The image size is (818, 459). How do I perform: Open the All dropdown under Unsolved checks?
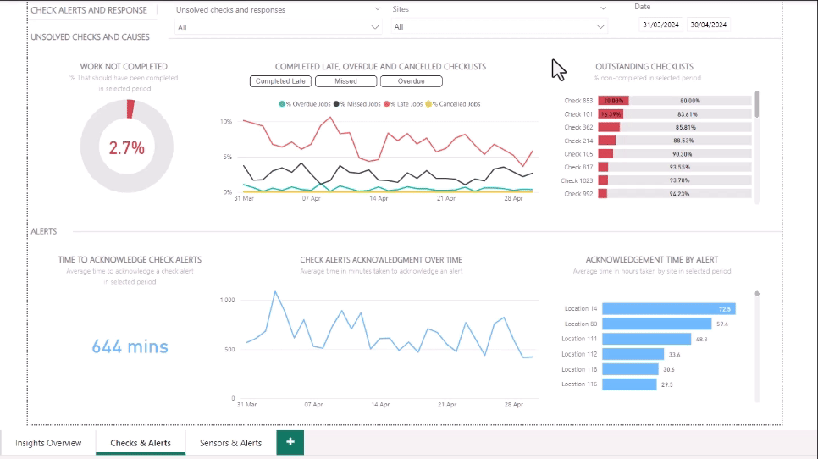(x=278, y=27)
